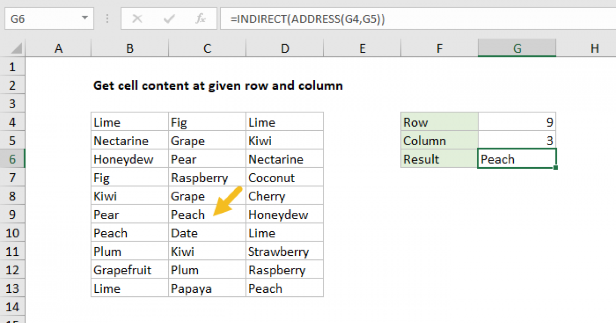Click the green fill handle of G6

pos(555,168)
